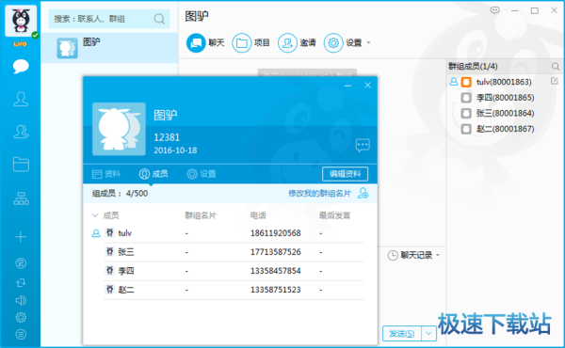
Task: Open the dropdown arrow next to send button
Action: click(x=428, y=333)
